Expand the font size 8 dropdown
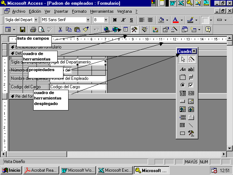 (106, 20)
